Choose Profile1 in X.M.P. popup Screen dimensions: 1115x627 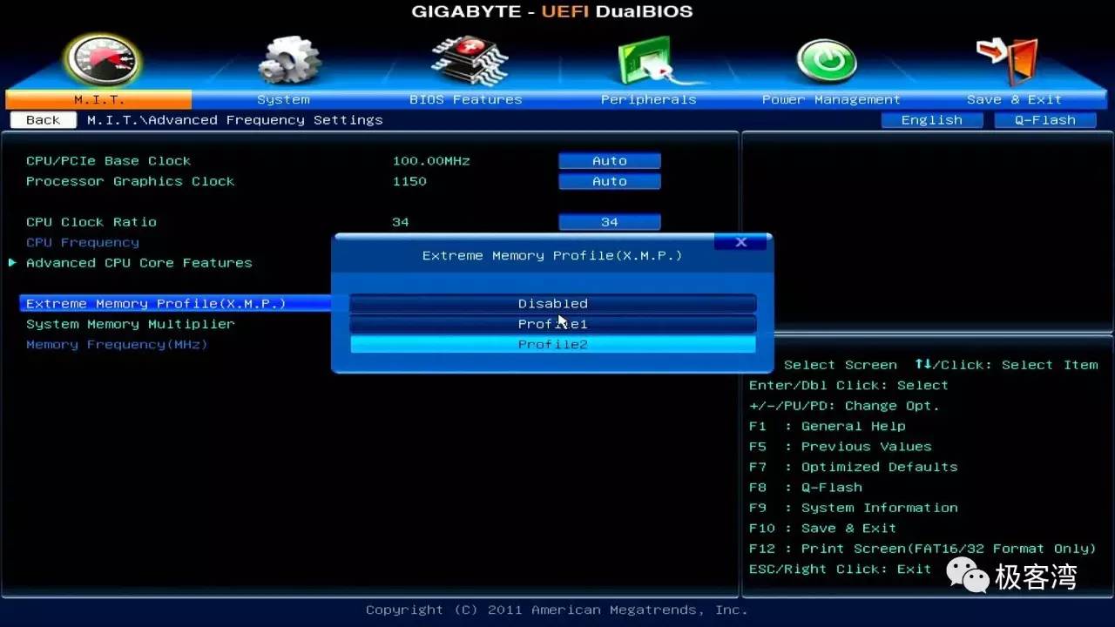(x=553, y=324)
